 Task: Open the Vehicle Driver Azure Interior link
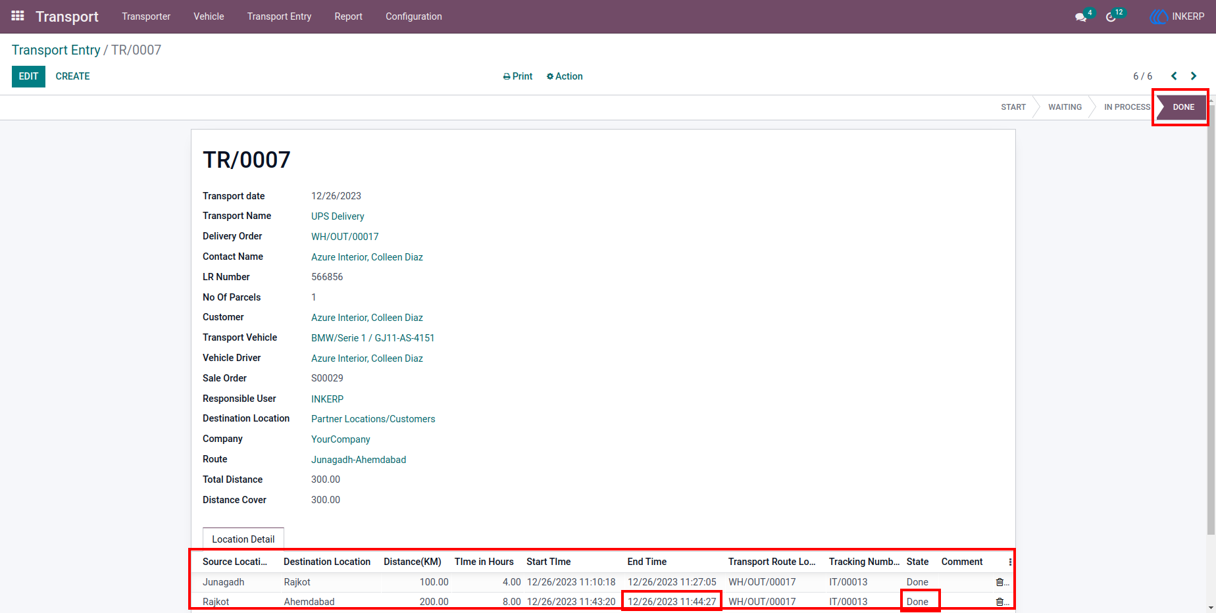pos(367,358)
